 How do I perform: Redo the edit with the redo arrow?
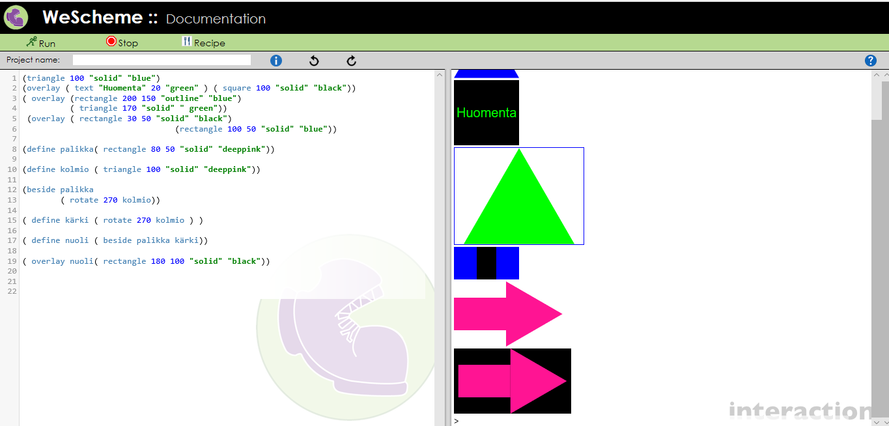click(352, 61)
